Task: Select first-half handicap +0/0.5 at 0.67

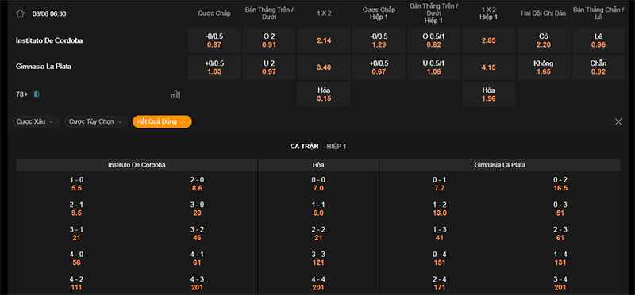Action: [x=379, y=67]
